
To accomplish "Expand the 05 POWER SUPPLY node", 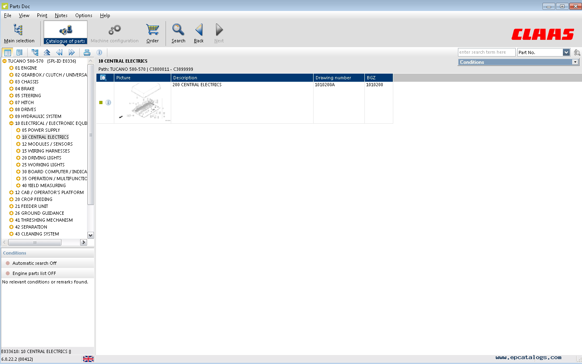I will (x=18, y=130).
